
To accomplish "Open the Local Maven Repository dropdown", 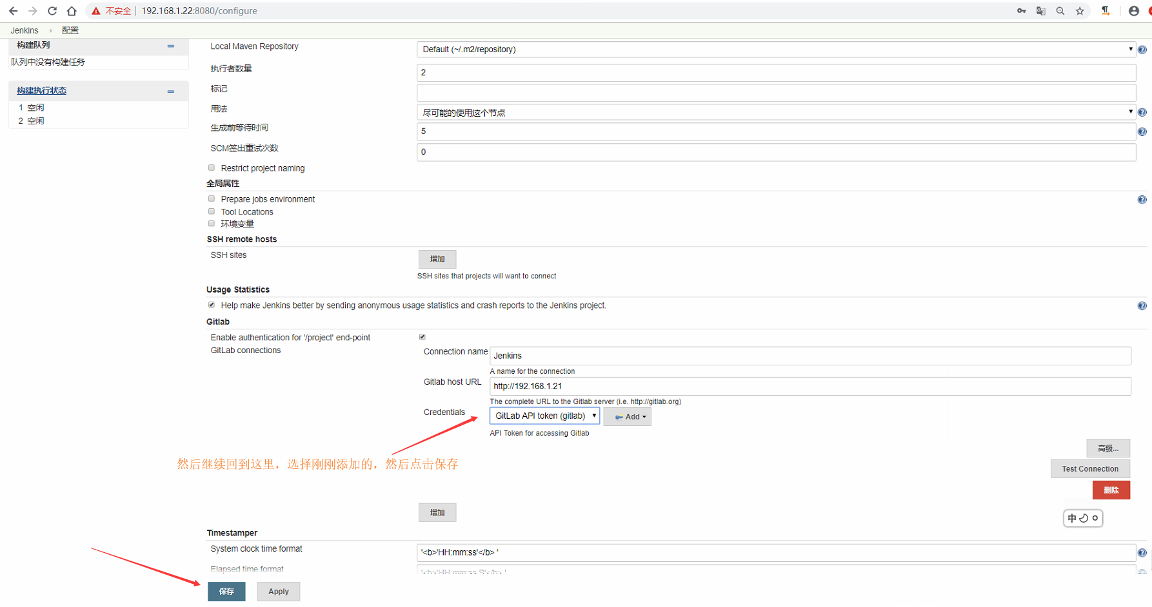I will [x=776, y=49].
